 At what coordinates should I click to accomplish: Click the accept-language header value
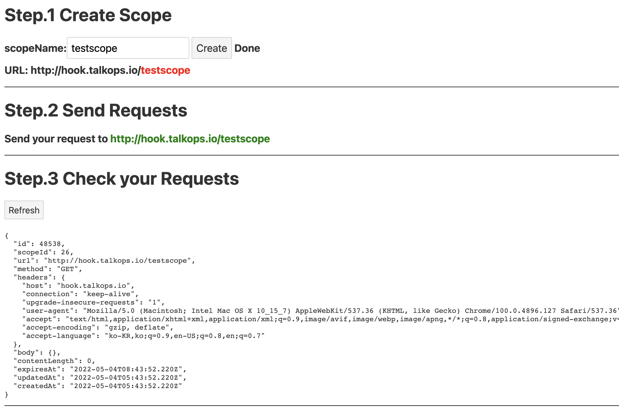tap(184, 336)
